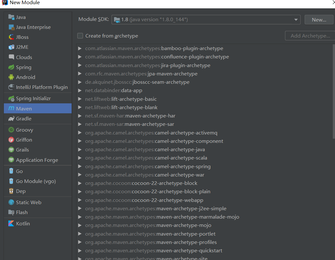335x260 pixels.
Task: Click the New... SDK button
Action: [319, 20]
